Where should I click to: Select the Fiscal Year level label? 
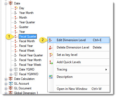[x=26, y=46]
